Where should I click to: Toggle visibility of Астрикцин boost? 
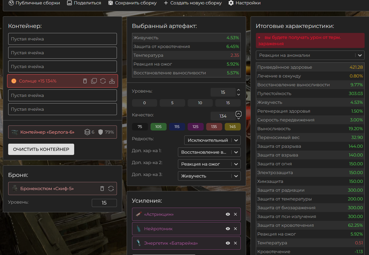[x=228, y=214]
